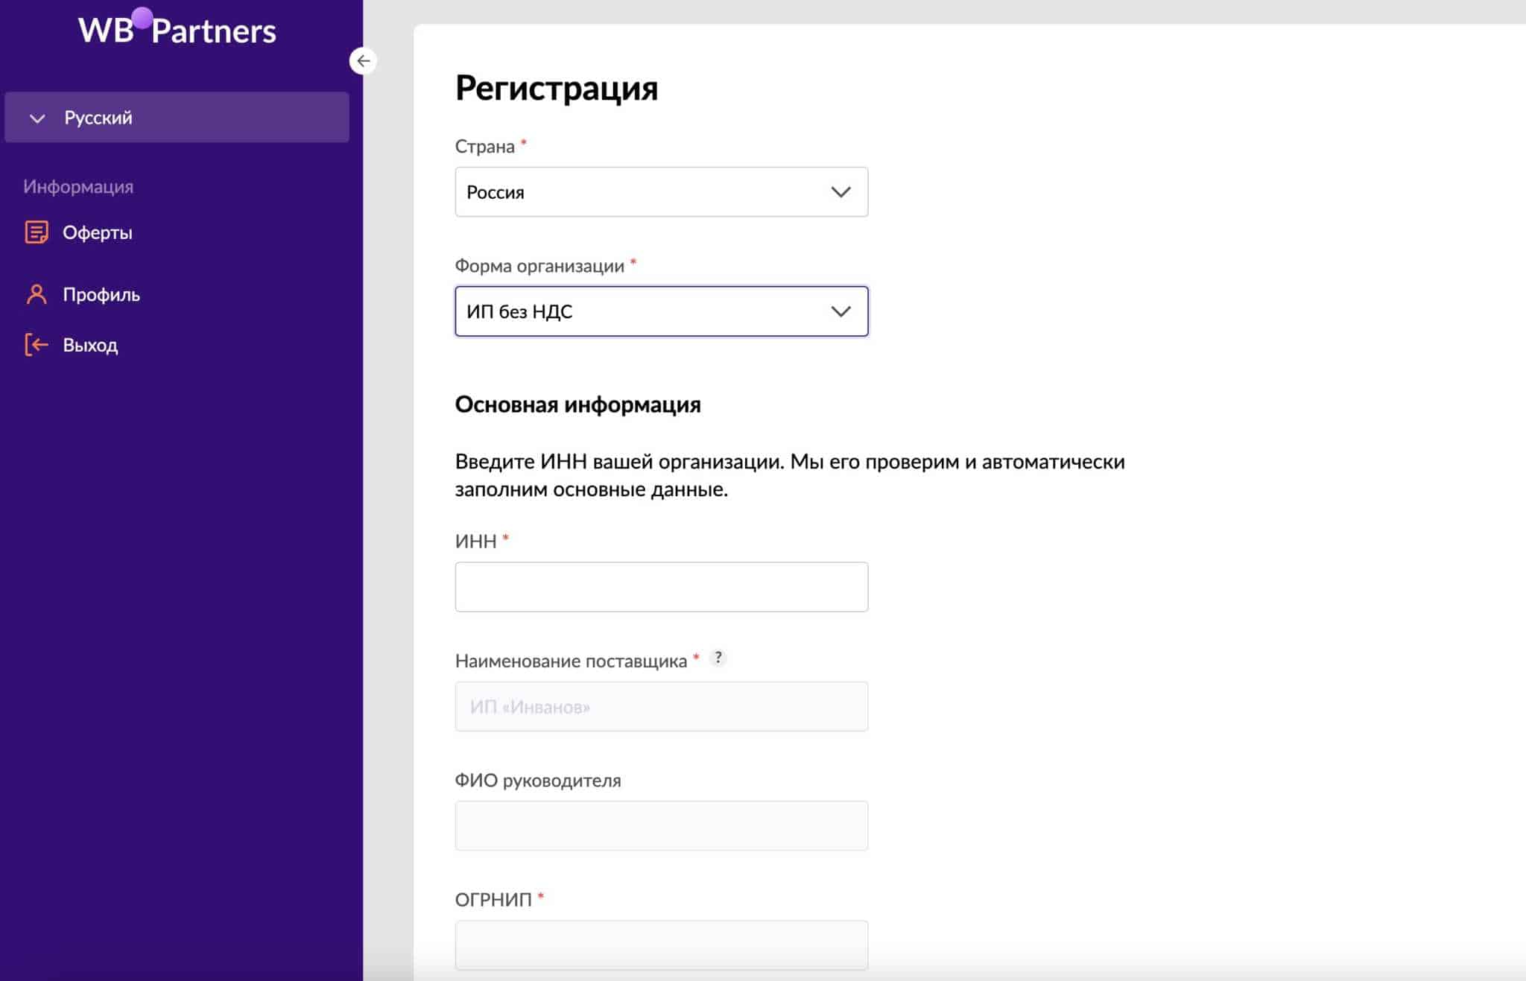Click the ИНН field label
The width and height of the screenshot is (1526, 981).
point(476,542)
